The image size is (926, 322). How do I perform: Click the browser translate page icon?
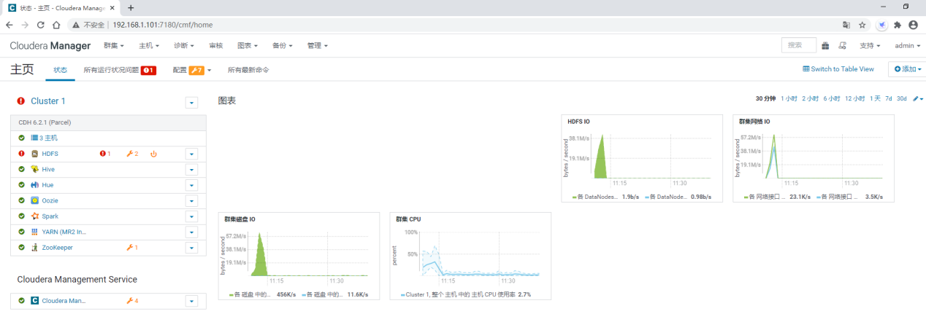(846, 24)
